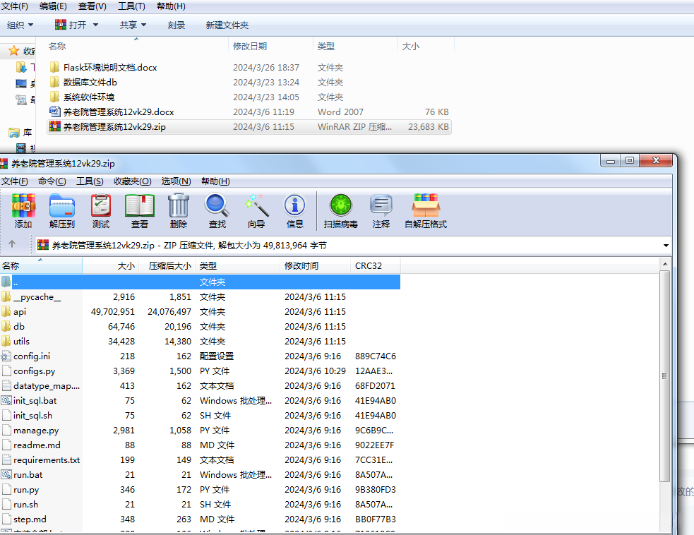Select run.bat batch file icon

tap(6, 474)
